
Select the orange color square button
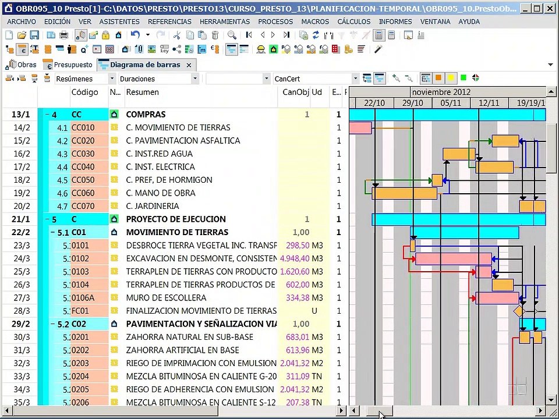click(438, 77)
